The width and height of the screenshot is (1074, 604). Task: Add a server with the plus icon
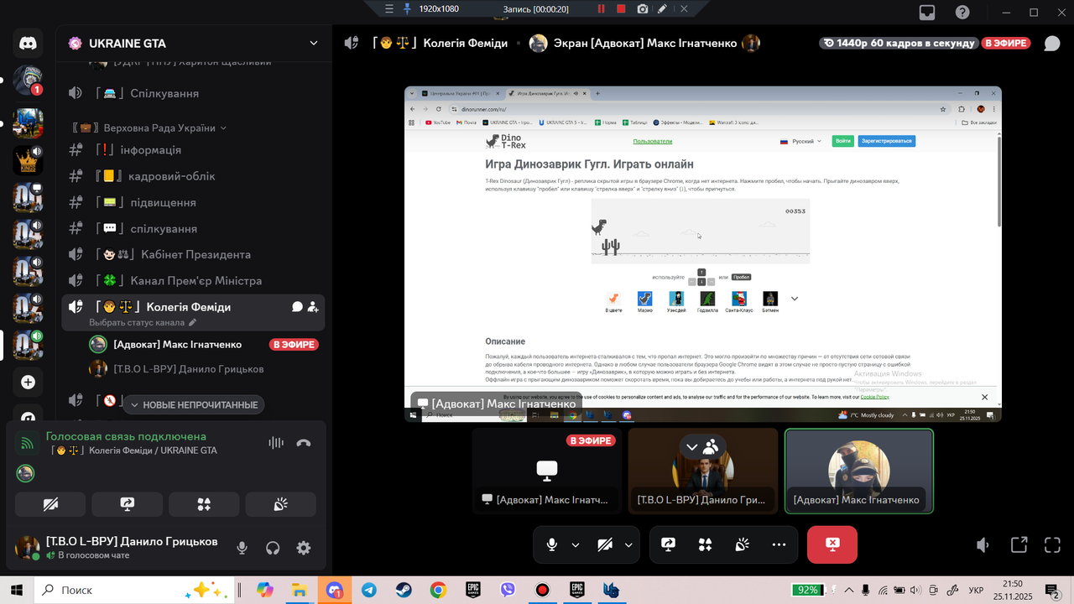(28, 382)
